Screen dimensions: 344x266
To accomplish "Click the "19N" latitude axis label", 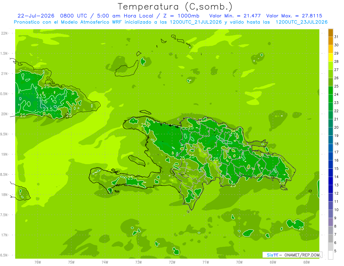I will (4, 154).
